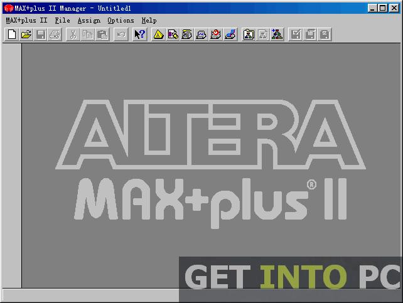Open the Assign menu
The image size is (403, 303).
[x=89, y=20]
